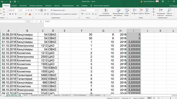
Task: Toggle underline formatting (Ч)
Action: click(x=15, y=14)
